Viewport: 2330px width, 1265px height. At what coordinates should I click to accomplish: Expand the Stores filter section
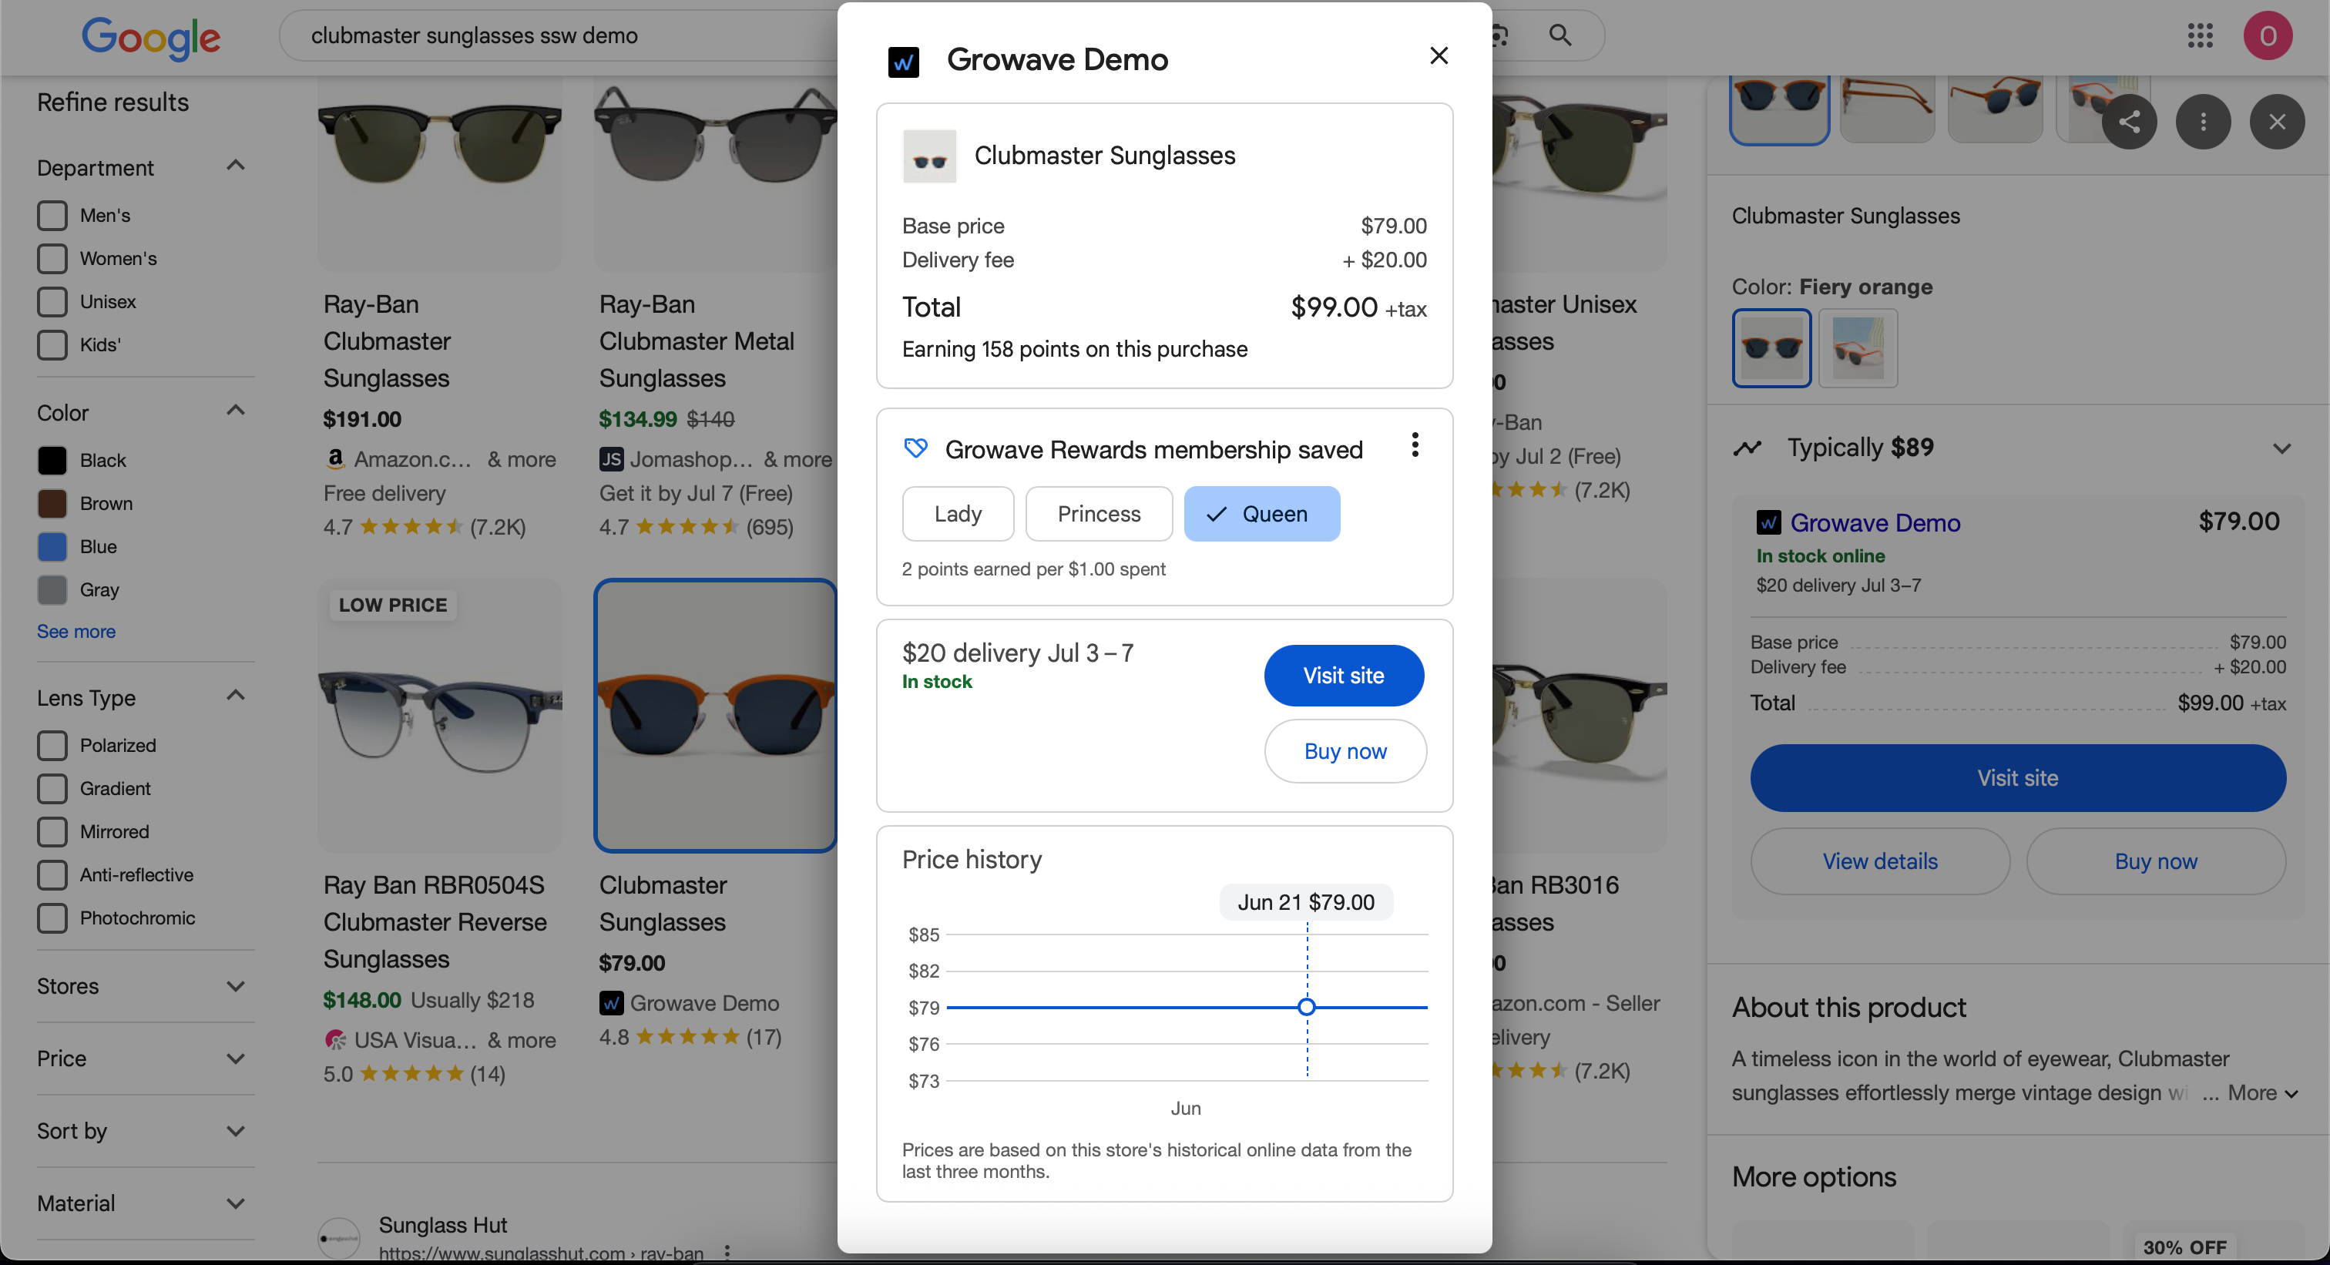[x=235, y=987]
